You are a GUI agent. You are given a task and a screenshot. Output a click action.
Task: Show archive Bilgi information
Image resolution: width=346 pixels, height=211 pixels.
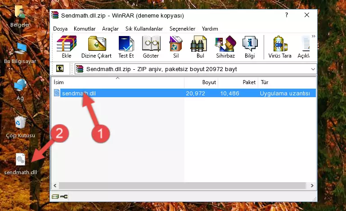coord(250,47)
